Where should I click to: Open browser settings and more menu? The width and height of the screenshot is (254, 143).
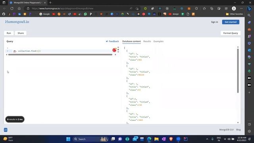[x=241, y=8]
